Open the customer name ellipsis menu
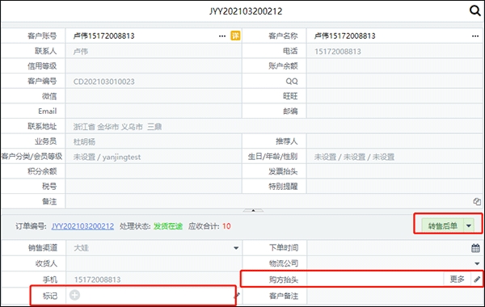 (x=475, y=36)
